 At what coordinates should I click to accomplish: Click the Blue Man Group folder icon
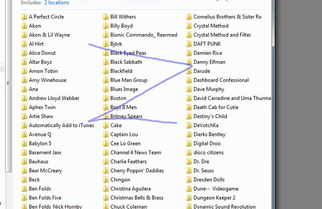106,80
